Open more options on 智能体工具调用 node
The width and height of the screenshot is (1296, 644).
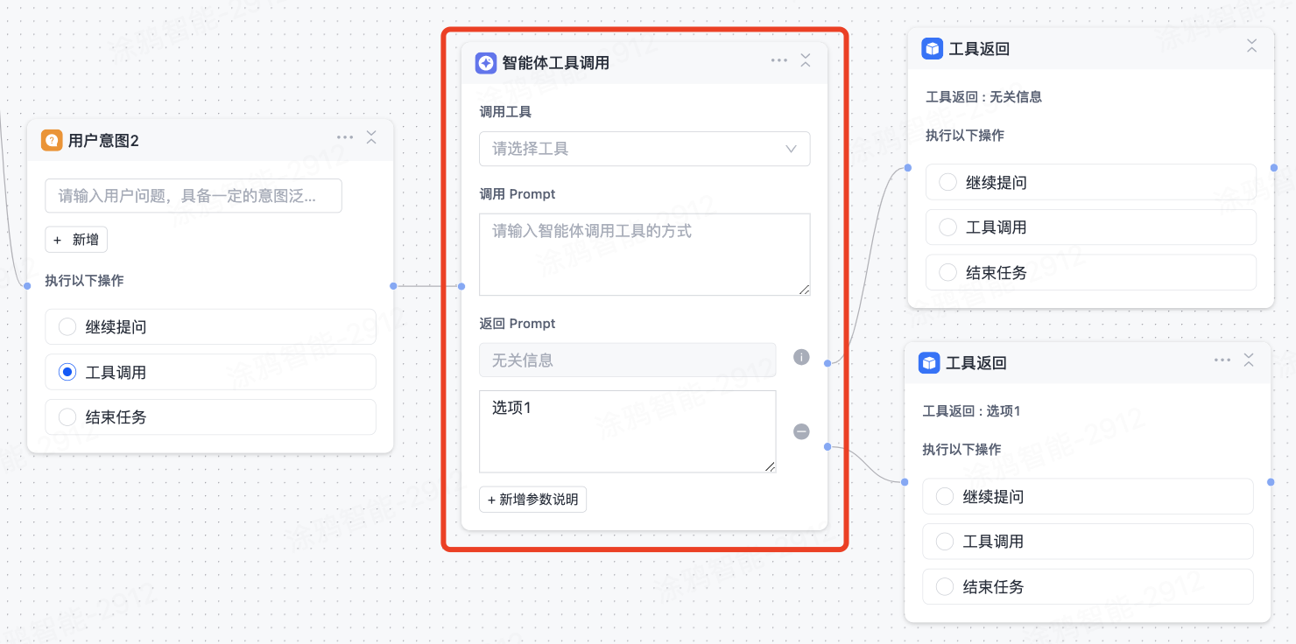coord(779,60)
